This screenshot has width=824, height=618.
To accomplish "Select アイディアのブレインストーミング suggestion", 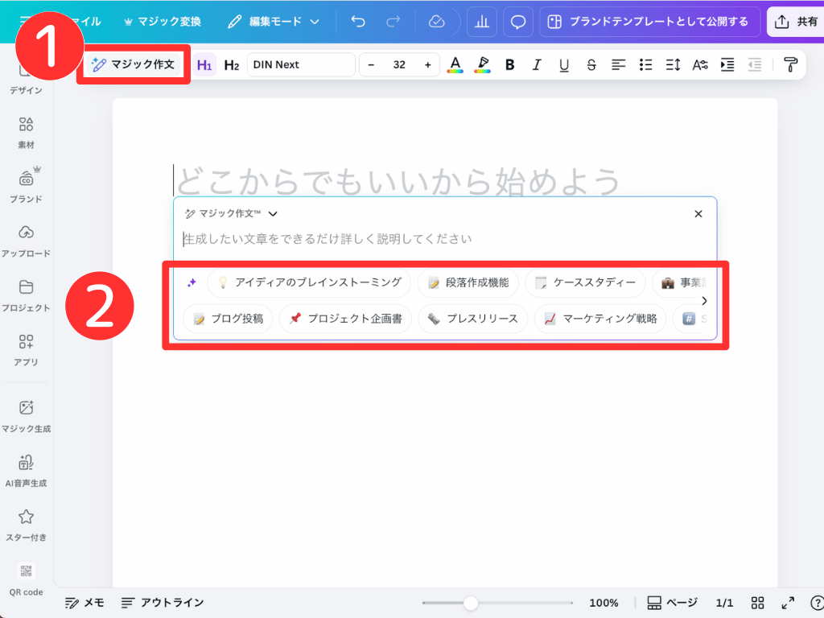I will pyautogui.click(x=309, y=282).
